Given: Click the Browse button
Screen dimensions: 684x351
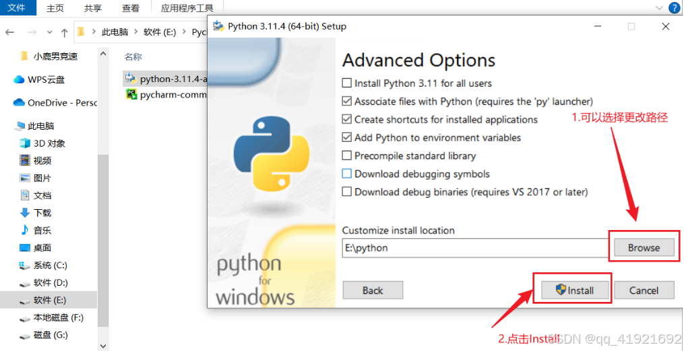Looking at the screenshot, I should click(x=644, y=248).
